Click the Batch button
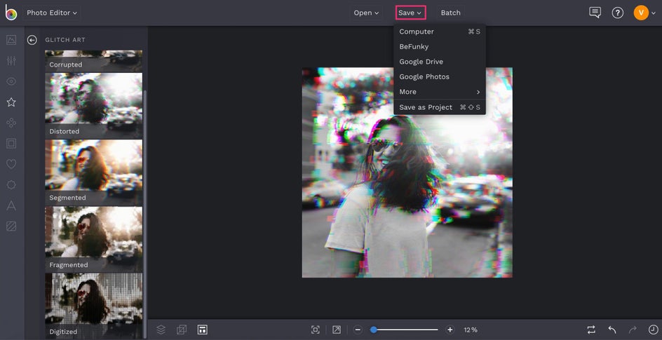Viewport: 662px width, 340px height. point(450,13)
